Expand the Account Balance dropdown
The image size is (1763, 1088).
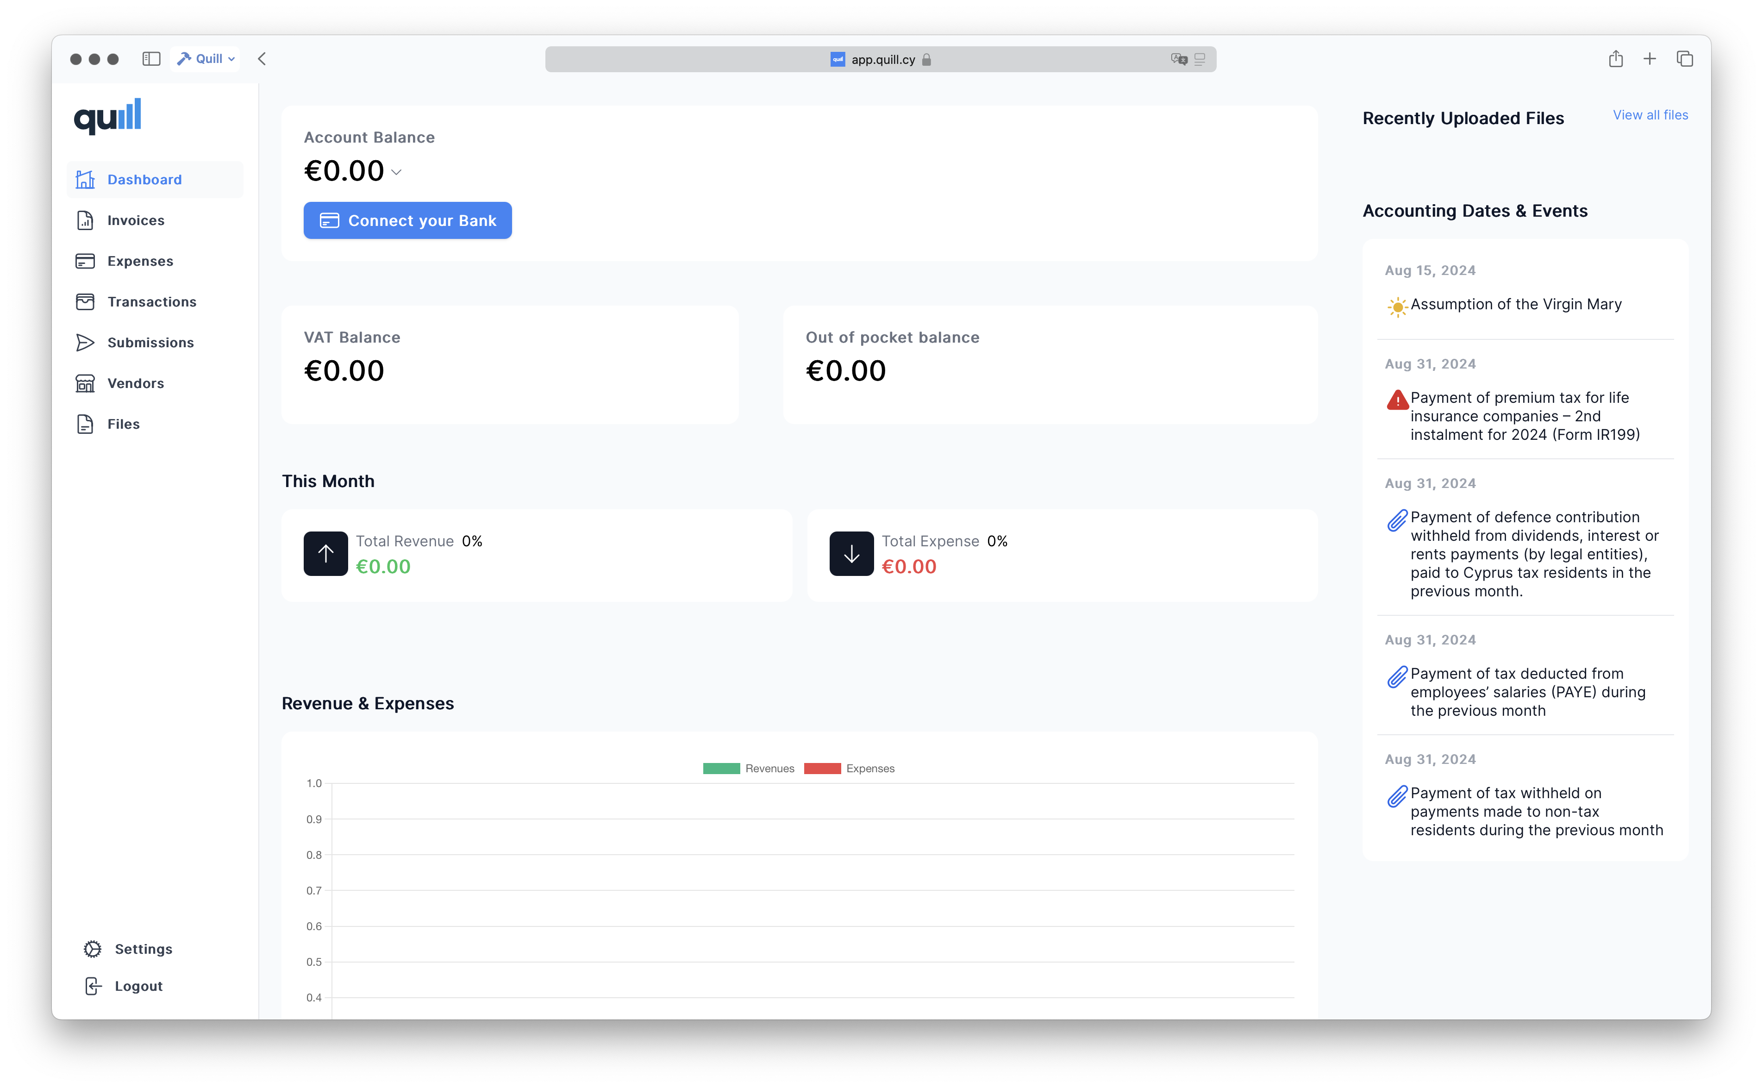tap(396, 172)
